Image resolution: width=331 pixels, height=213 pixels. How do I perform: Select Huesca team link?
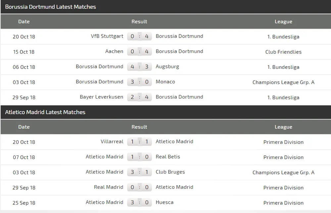point(165,203)
